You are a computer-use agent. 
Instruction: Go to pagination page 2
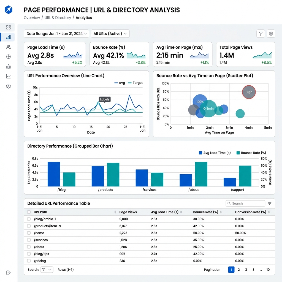tap(239, 270)
